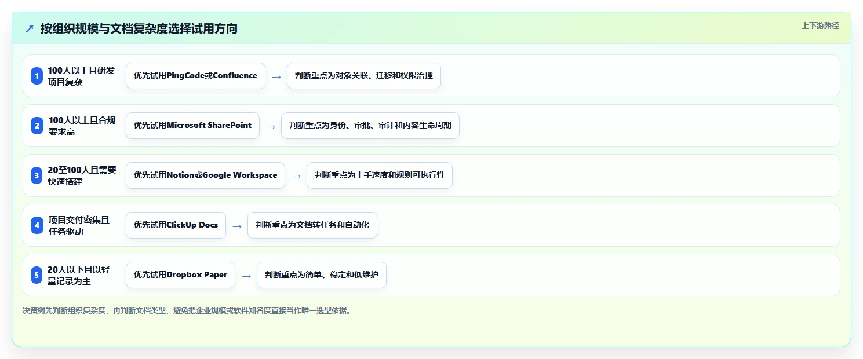Click 20人以下且以轻量记录为主 condition text
The image size is (863, 359).
point(79,275)
